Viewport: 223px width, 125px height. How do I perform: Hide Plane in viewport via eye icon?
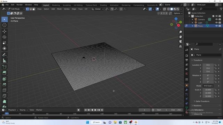point(216,26)
